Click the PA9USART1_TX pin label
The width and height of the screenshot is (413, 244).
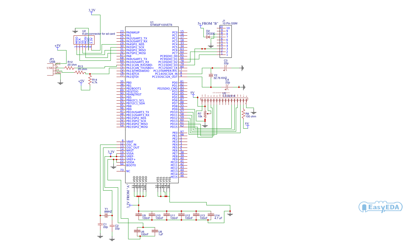click(137, 59)
